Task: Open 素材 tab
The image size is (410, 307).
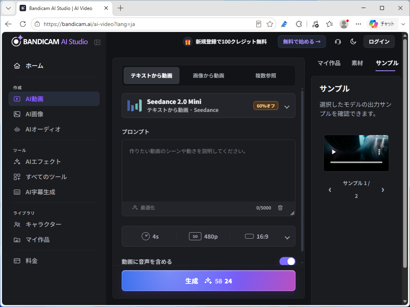Action: (x=357, y=63)
